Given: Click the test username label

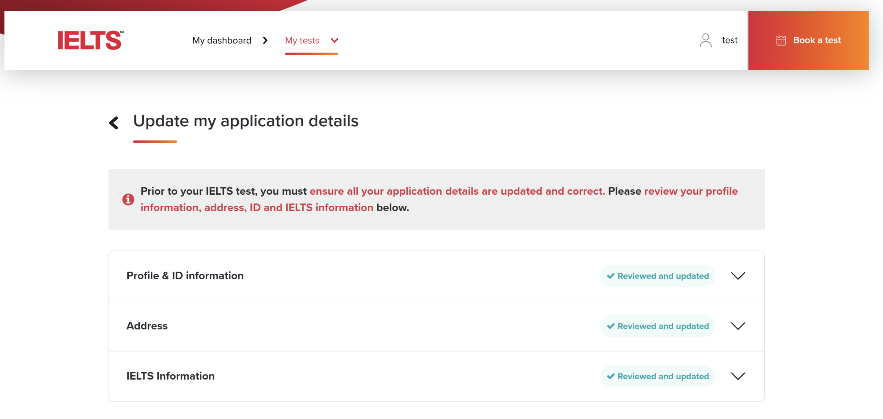Looking at the screenshot, I should point(730,40).
